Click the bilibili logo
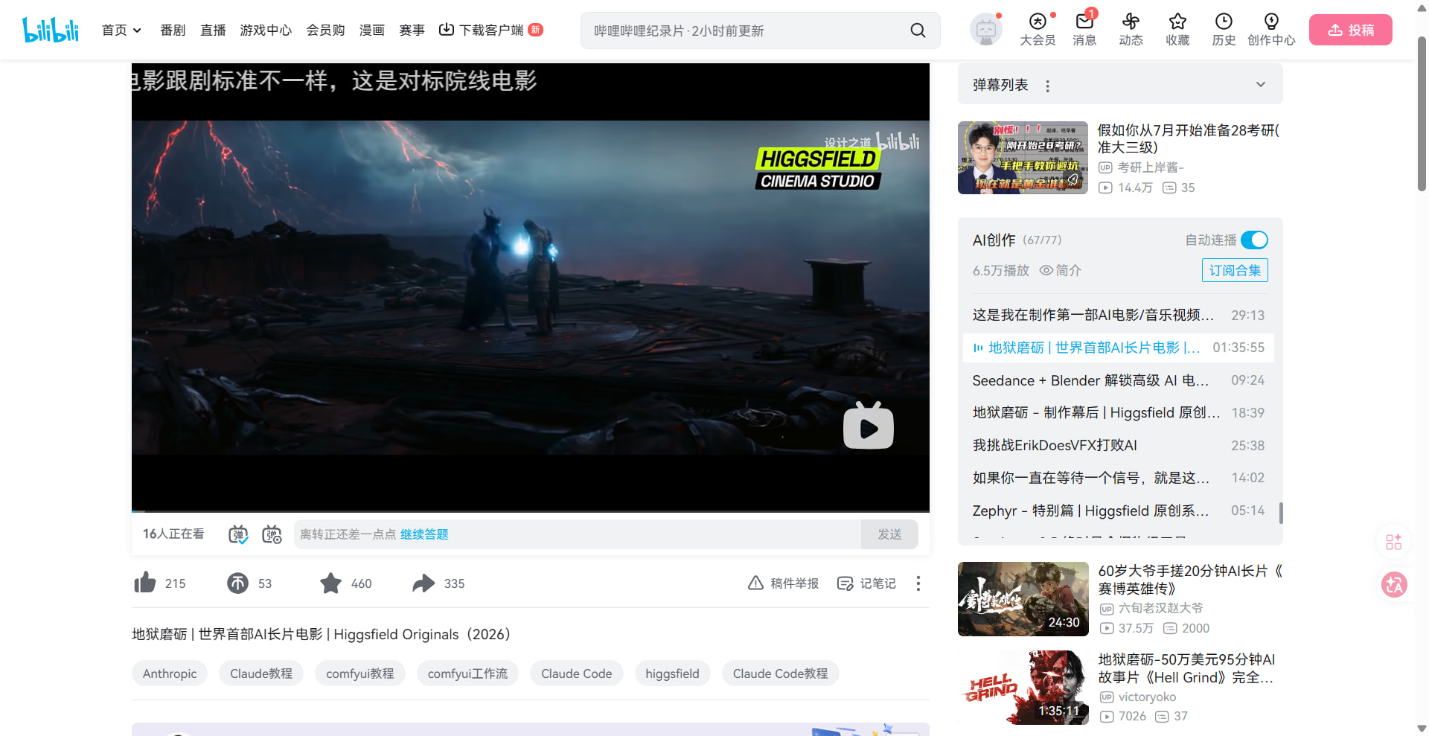This screenshot has width=1429, height=736. point(51,30)
